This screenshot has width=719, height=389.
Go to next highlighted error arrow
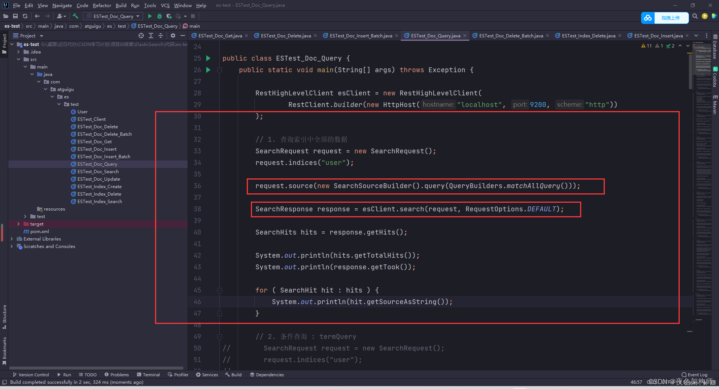tap(688, 46)
